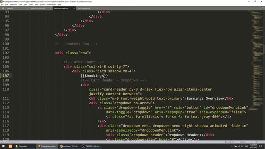The image size is (265, 149).
Task: Switch to Chrome localhost taskbar button
Action: coord(69,146)
